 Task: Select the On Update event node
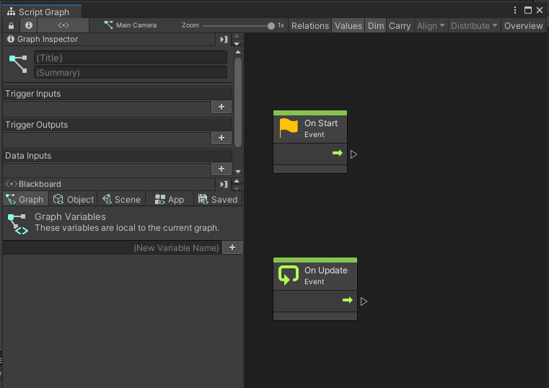click(315, 289)
